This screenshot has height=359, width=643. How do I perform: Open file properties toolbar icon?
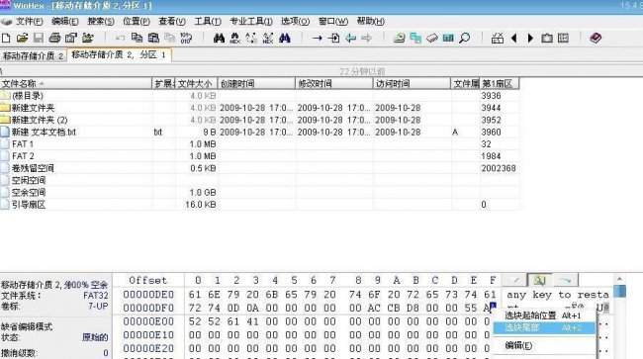pos(71,39)
